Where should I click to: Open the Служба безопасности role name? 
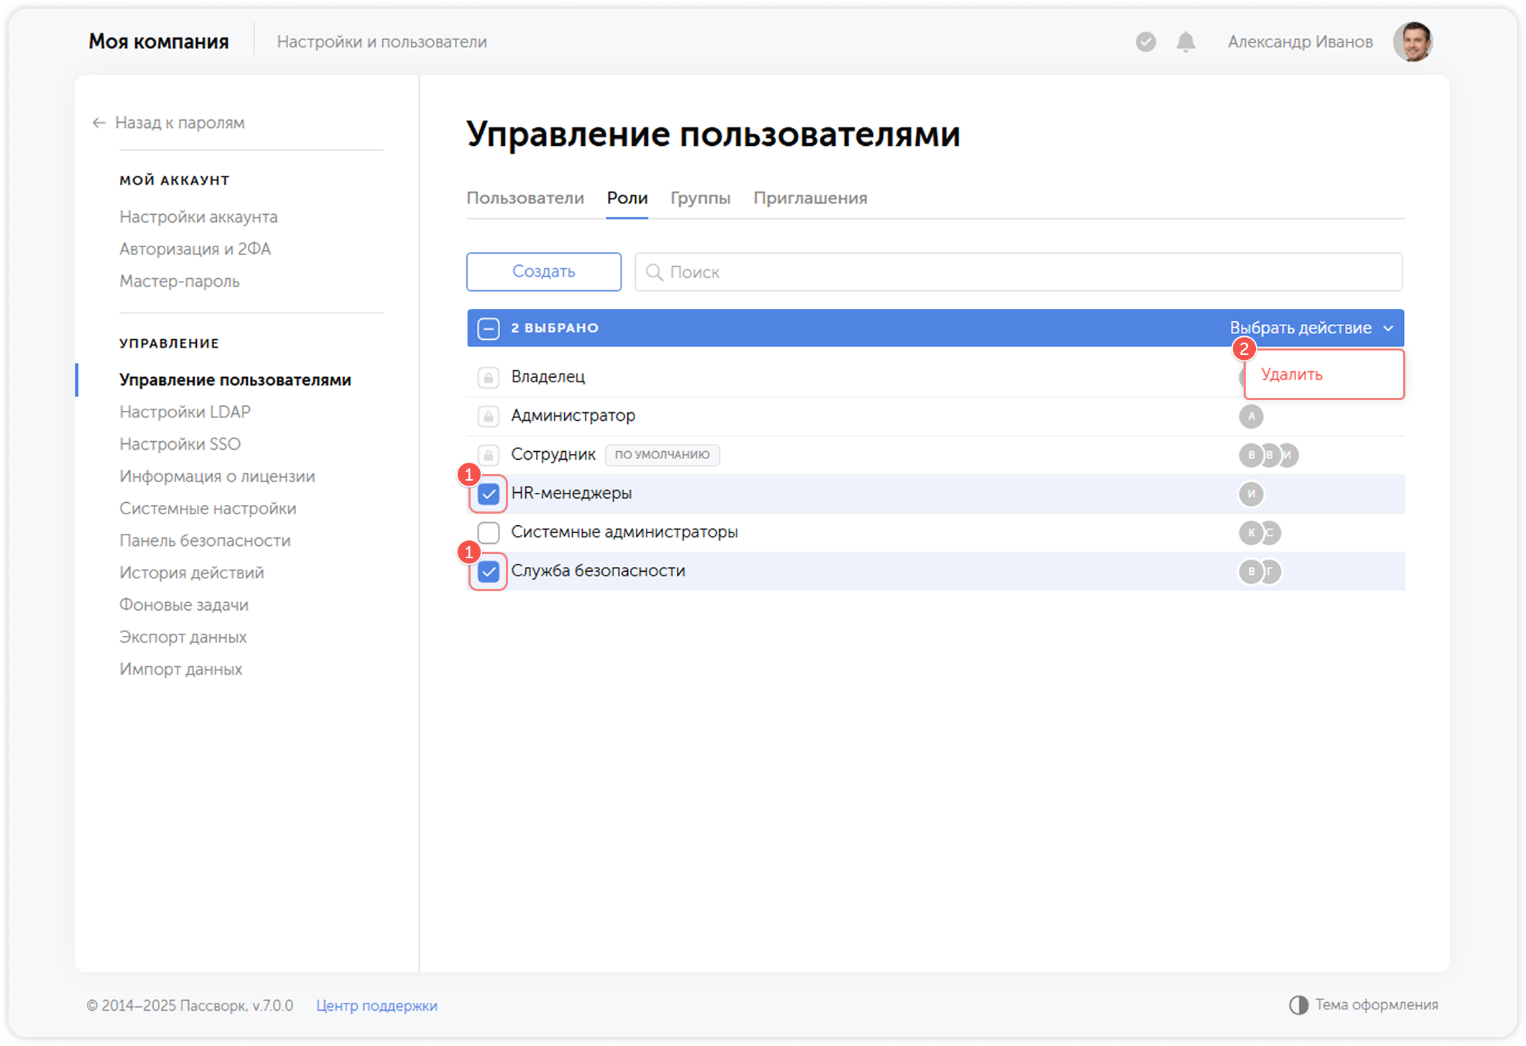[x=598, y=571]
